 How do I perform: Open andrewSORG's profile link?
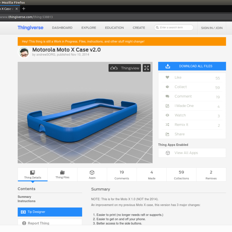point(46,55)
